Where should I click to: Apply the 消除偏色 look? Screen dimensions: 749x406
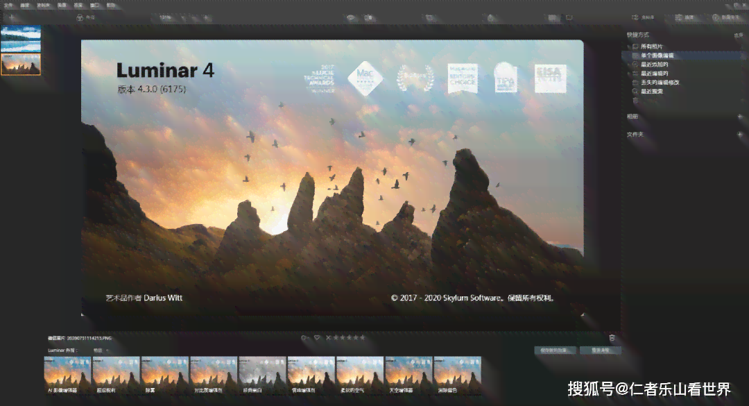click(457, 375)
